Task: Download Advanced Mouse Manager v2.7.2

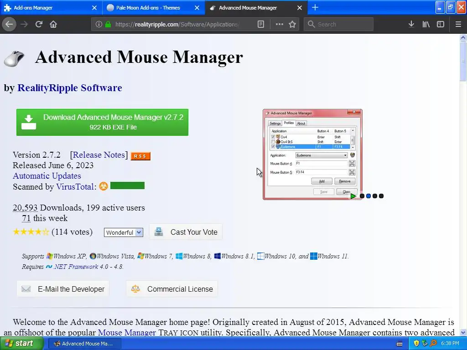Action: (x=102, y=122)
